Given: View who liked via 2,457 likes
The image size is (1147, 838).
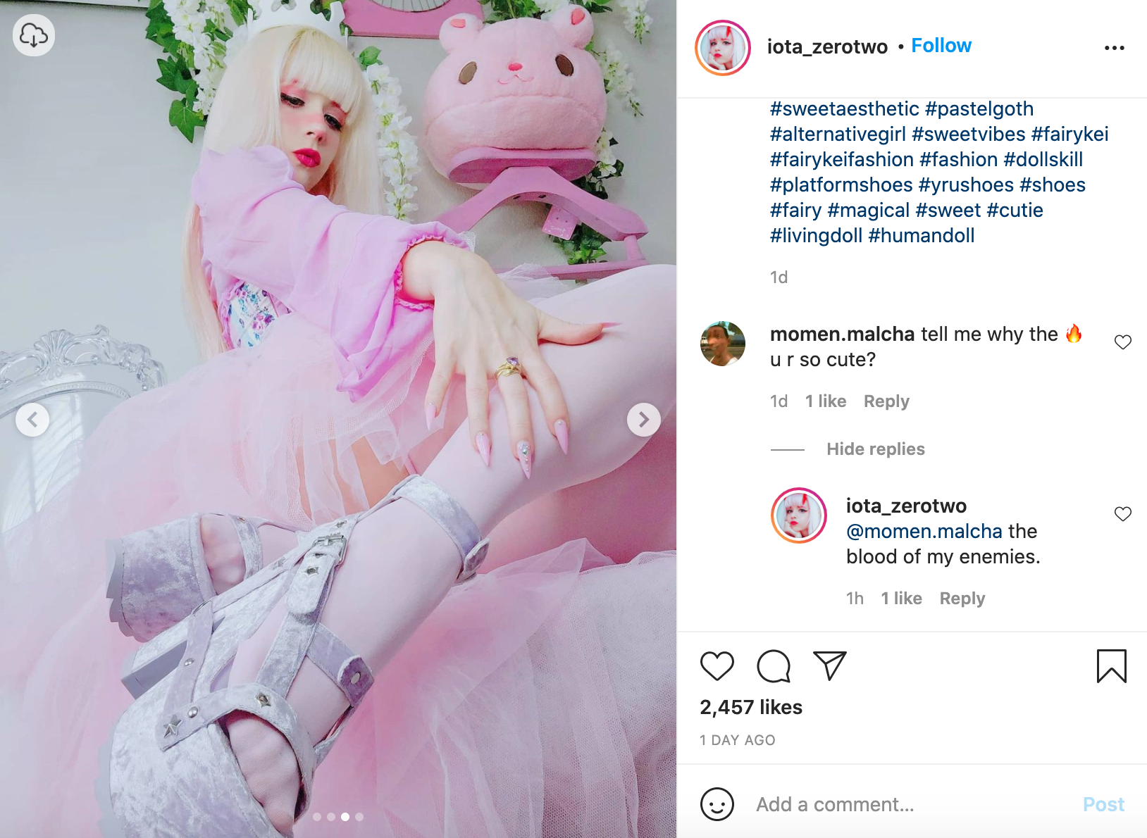Looking at the screenshot, I should pyautogui.click(x=751, y=707).
